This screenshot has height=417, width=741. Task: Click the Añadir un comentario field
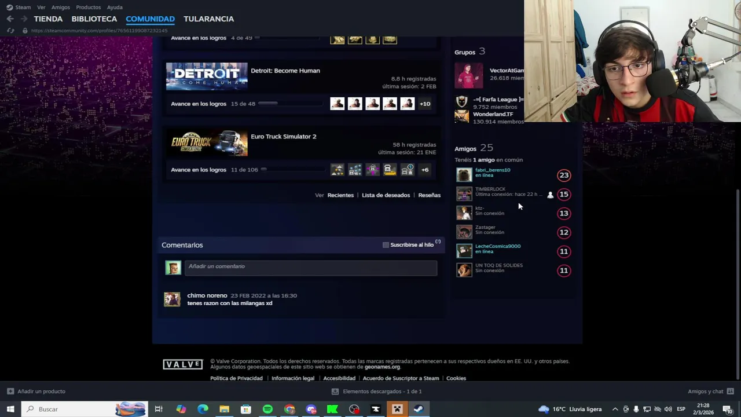click(x=311, y=266)
